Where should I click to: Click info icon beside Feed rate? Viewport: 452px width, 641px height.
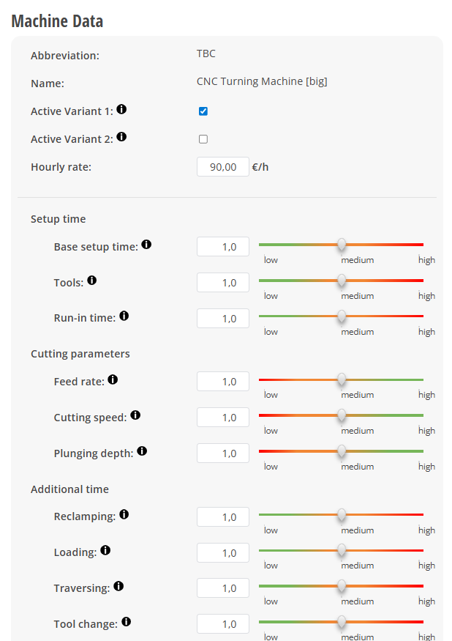tap(113, 379)
